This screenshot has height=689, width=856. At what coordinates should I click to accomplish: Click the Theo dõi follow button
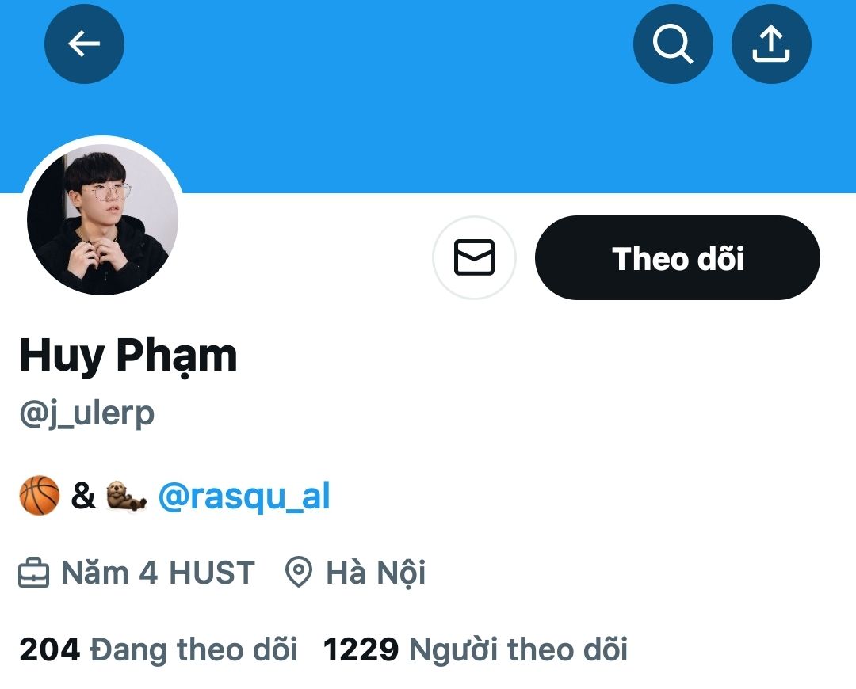tap(678, 257)
